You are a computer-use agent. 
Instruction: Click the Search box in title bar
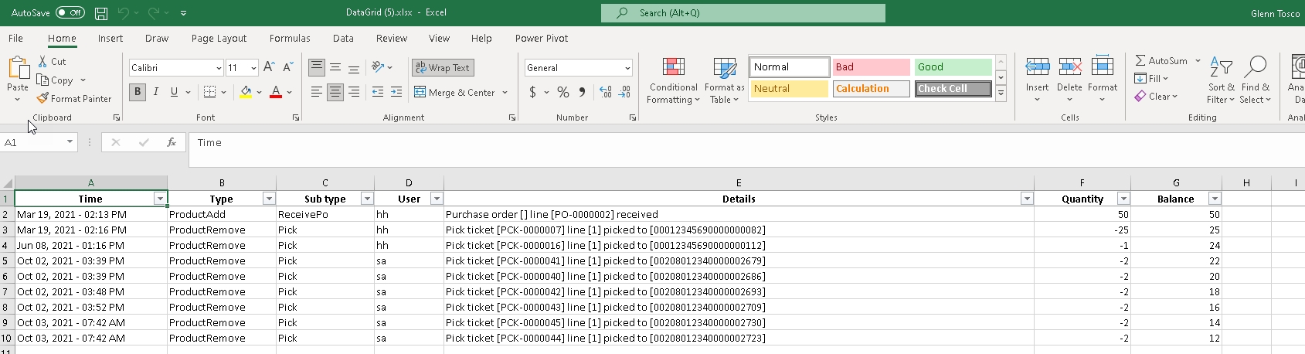pyautogui.click(x=743, y=13)
